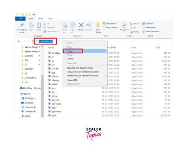The width and height of the screenshot is (187, 151).
Task: Select the gcc file
Action: pyautogui.click(x=52, y=92)
